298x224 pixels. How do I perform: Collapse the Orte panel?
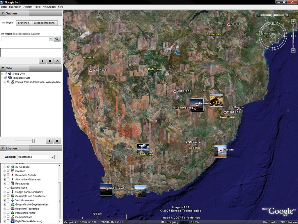3,68
